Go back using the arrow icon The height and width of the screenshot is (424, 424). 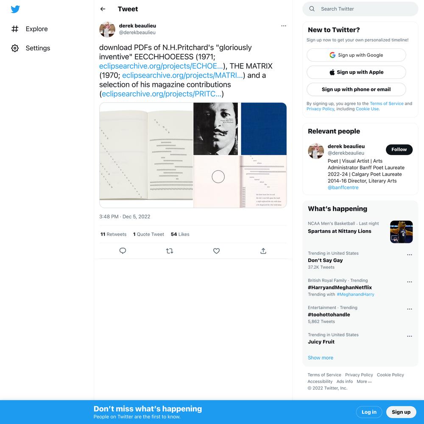[x=103, y=9]
